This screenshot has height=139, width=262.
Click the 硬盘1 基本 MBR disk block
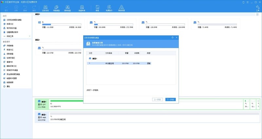pos(42,117)
